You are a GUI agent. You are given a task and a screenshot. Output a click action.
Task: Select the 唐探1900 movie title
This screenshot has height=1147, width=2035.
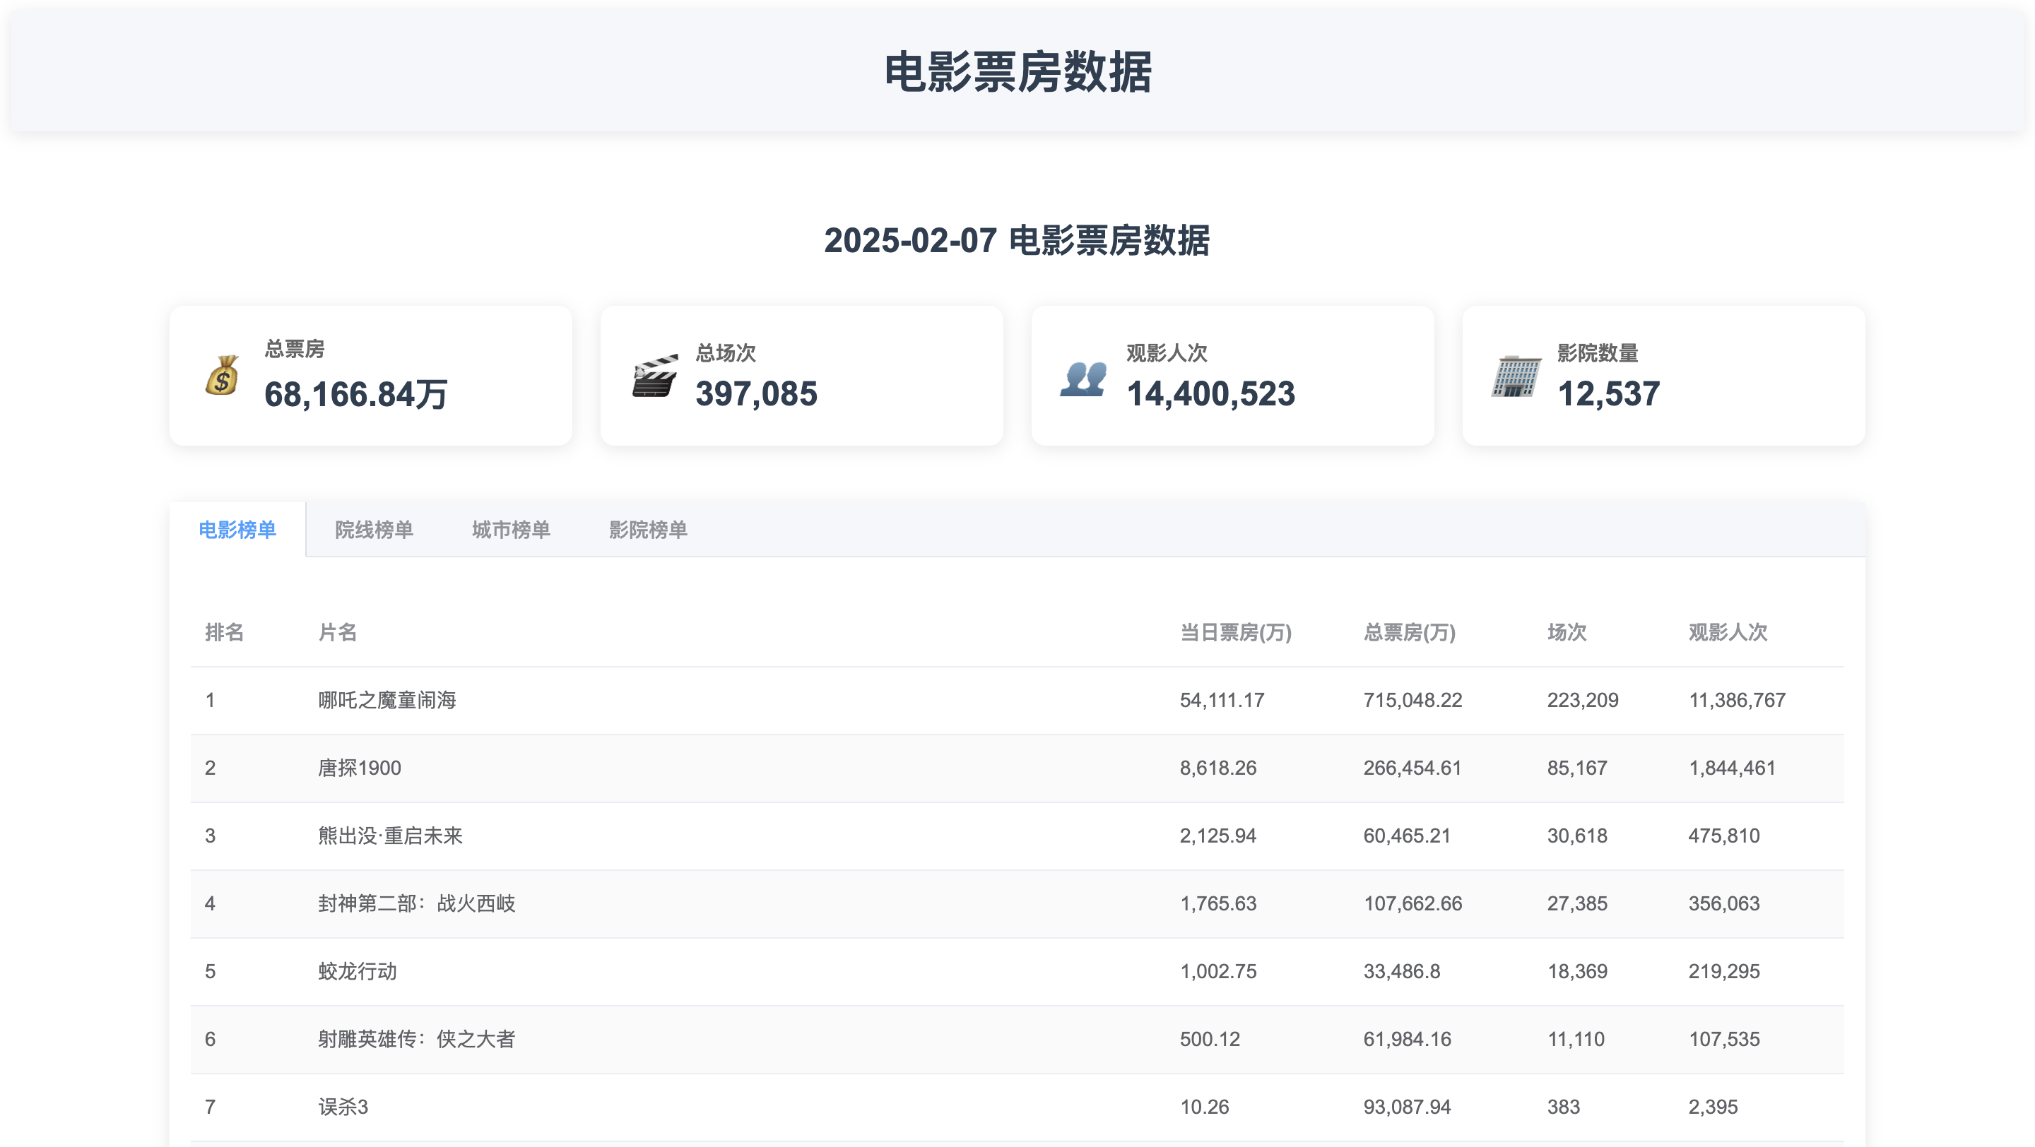point(360,768)
